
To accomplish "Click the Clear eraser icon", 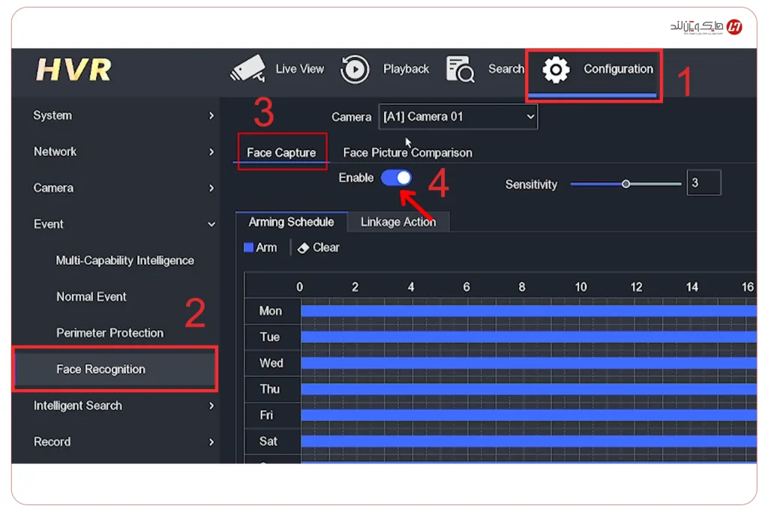I will (x=303, y=248).
